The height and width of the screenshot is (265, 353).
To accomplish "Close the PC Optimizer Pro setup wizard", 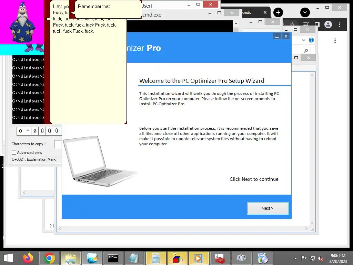I will tap(286, 36).
